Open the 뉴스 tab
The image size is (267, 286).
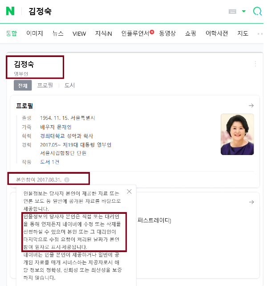tap(58, 33)
